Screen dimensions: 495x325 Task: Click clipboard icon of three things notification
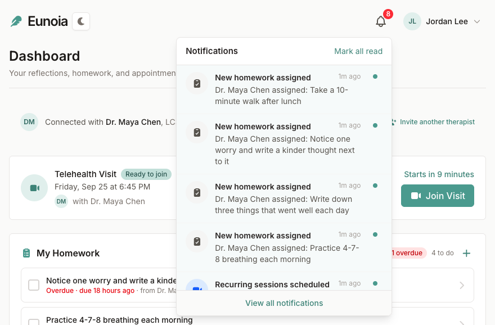pyautogui.click(x=197, y=193)
